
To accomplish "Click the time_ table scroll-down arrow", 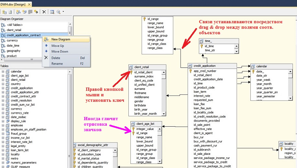I will 236,51.
